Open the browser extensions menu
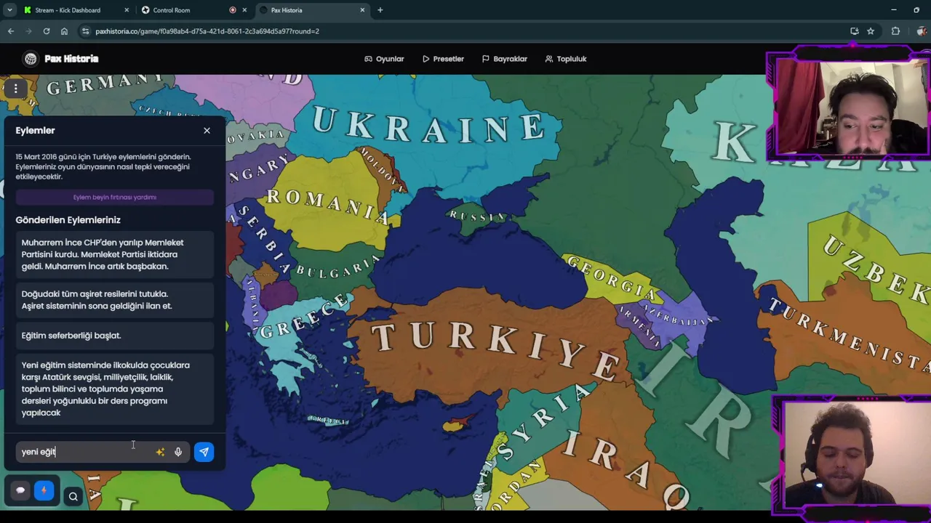Screen dimensions: 931x523 (x=895, y=31)
